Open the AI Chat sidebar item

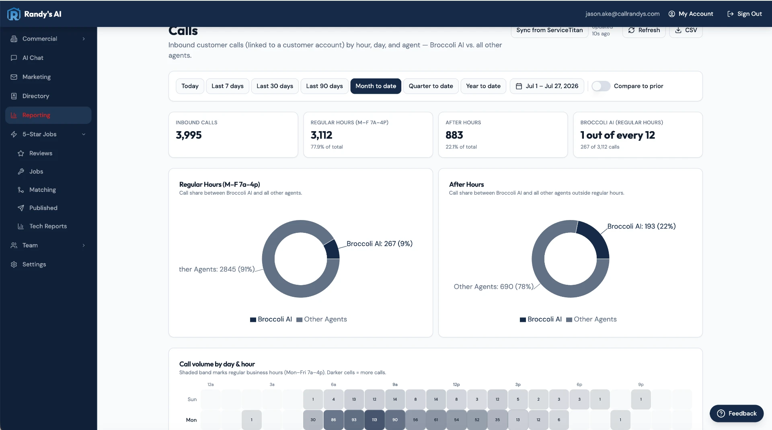point(48,58)
